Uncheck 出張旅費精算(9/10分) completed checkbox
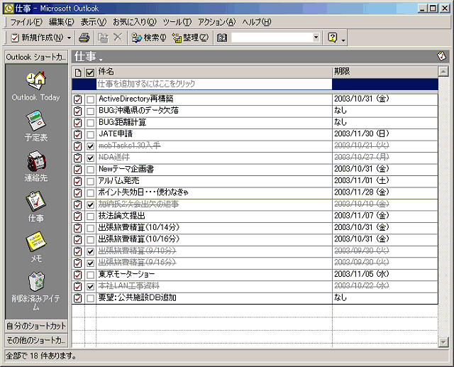The width and height of the screenshot is (454, 367). click(x=91, y=252)
